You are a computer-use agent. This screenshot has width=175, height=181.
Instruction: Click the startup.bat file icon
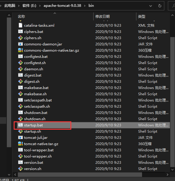[x=21, y=125]
